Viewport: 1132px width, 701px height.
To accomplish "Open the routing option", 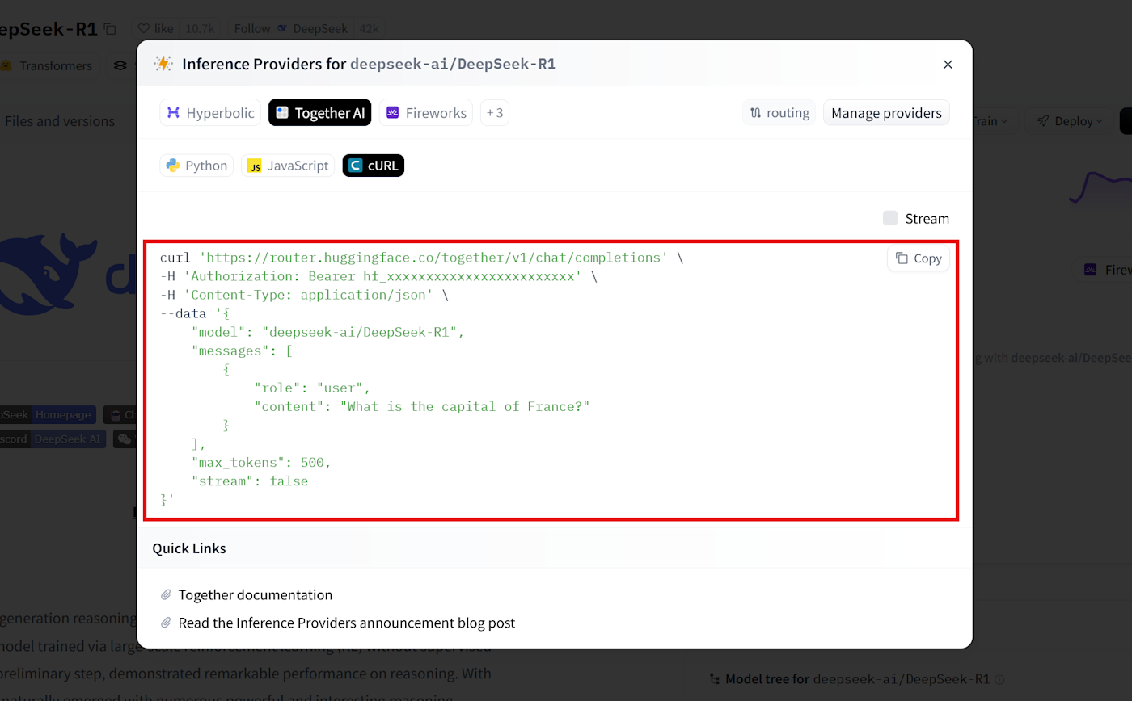I will click(779, 113).
